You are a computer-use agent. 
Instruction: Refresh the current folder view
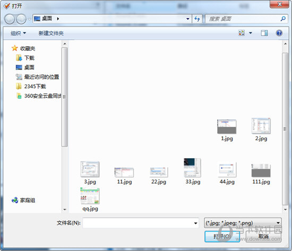click(197, 19)
